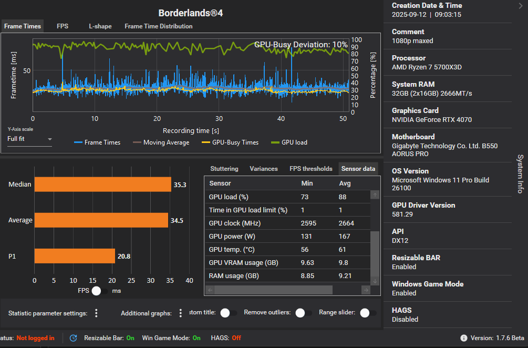Open Statistic parameter settings three-dot menu

point(96,313)
